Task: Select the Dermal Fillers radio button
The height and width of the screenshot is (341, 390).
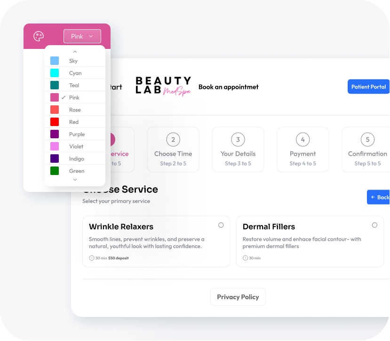Action: coord(374,225)
